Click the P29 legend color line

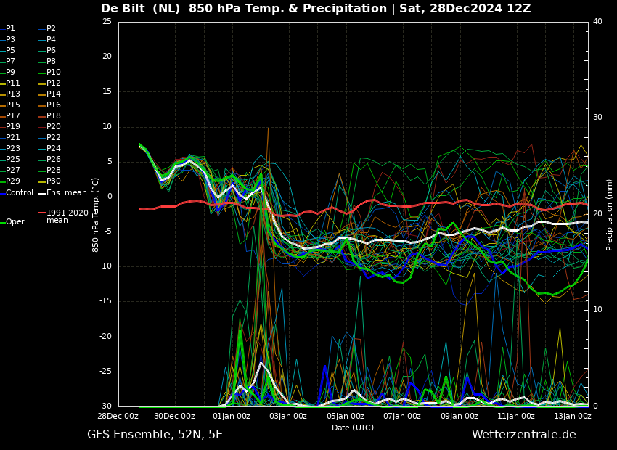(x=2, y=181)
